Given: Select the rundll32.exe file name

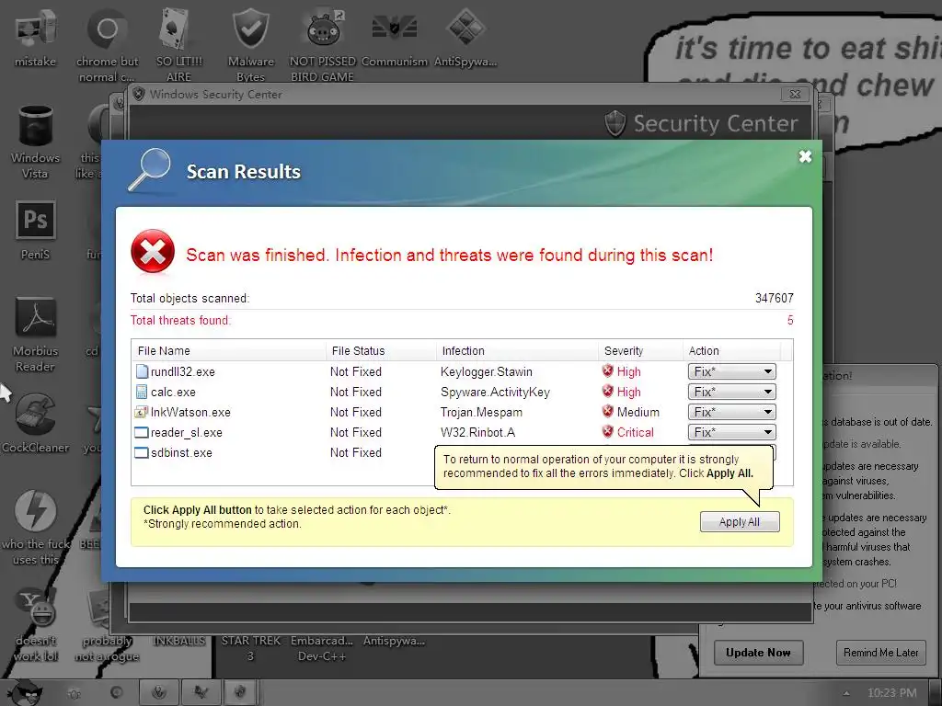Looking at the screenshot, I should click(183, 371).
